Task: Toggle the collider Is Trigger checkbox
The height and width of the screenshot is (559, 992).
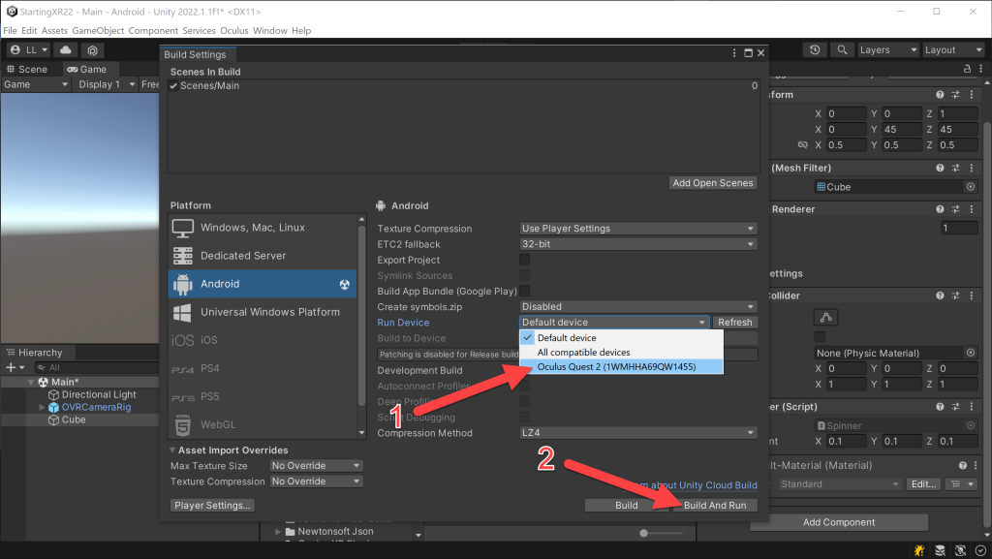Action: (820, 337)
